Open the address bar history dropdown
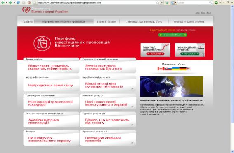The height and width of the screenshot is (153, 234). [x=162, y=3]
